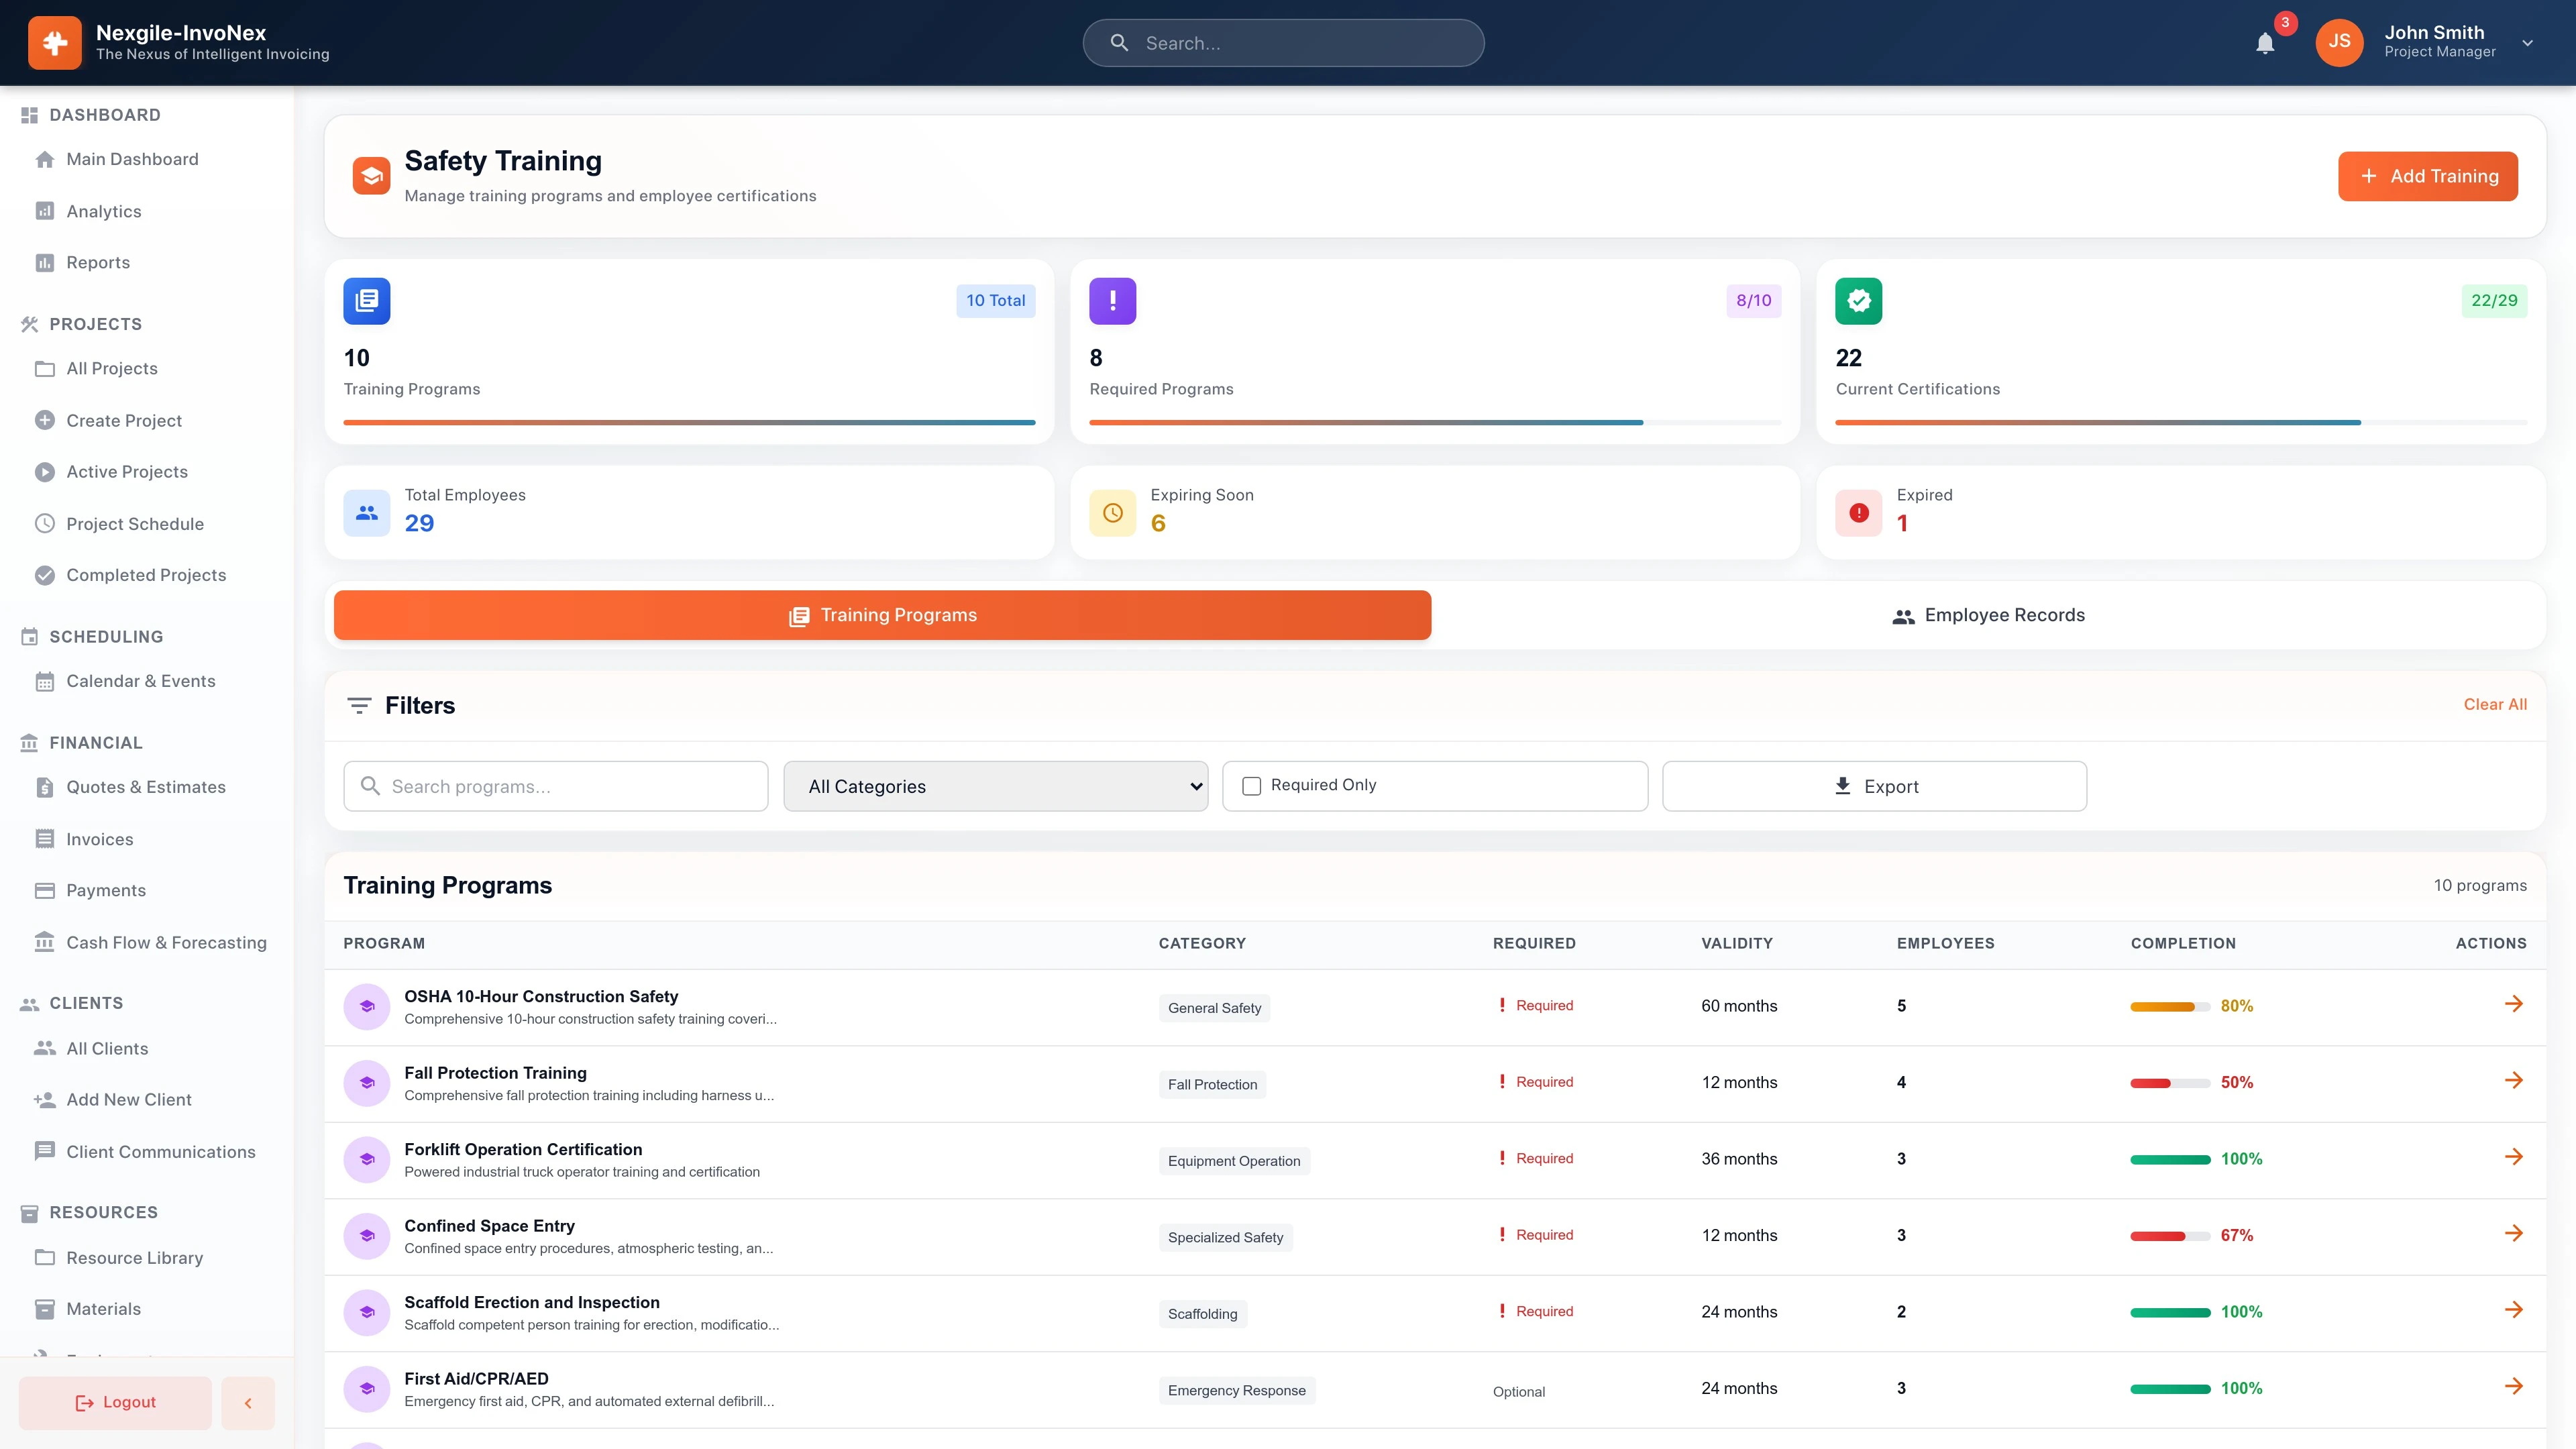Open Invoices in the sidebar

tap(99, 839)
